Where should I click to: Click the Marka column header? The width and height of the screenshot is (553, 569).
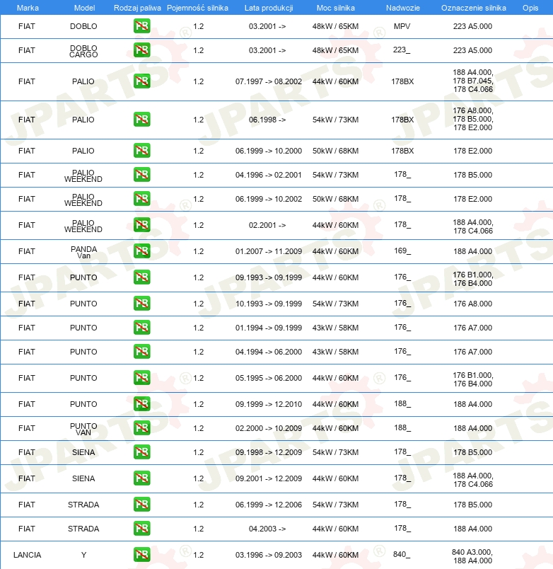point(28,8)
